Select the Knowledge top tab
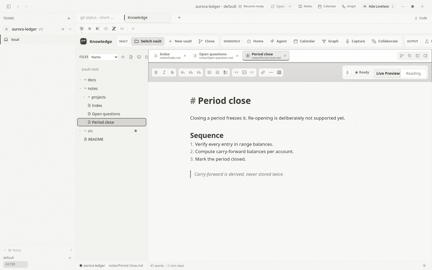The width and height of the screenshot is (432, 270). click(x=147, y=18)
